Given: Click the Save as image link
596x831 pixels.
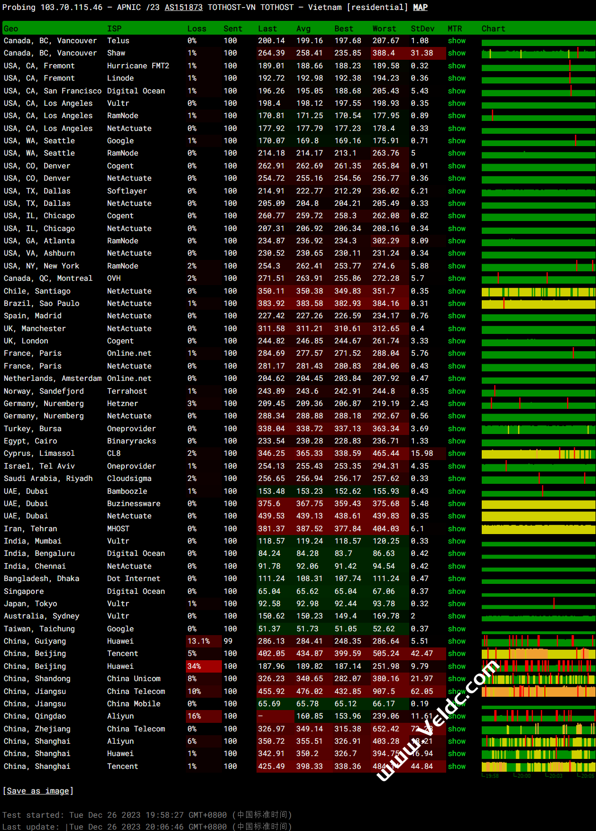Looking at the screenshot, I should 38,791.
